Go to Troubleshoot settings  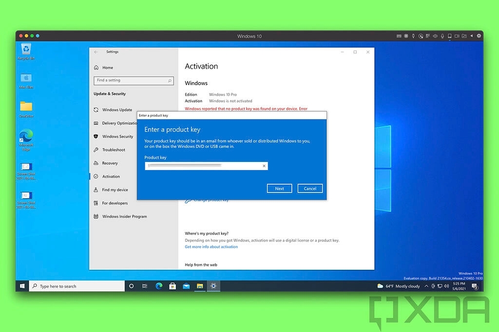click(114, 150)
